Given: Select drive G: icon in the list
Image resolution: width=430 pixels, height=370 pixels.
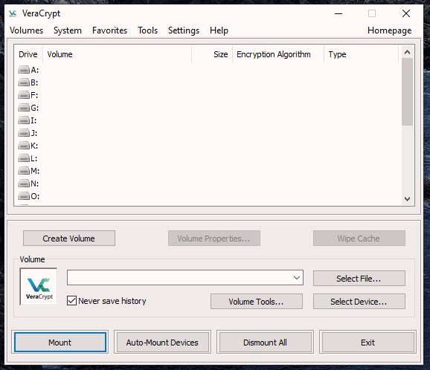Looking at the screenshot, I should point(24,108).
